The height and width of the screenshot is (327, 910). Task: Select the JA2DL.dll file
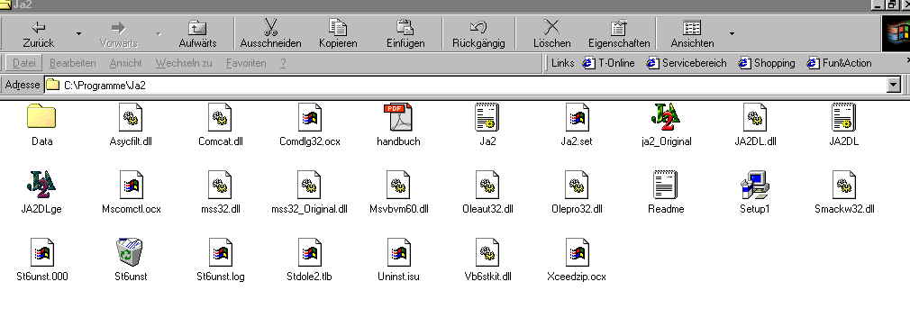coord(755,124)
